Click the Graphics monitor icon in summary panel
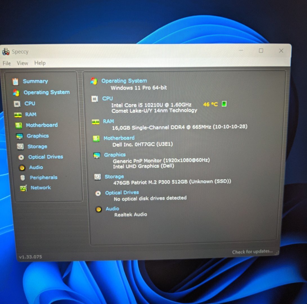 click(97, 156)
